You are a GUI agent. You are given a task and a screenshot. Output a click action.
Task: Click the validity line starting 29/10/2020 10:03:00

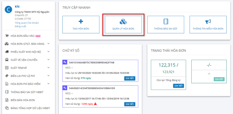point(97,73)
